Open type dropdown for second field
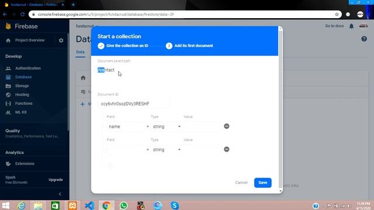The image size is (374, 210). (x=167, y=150)
